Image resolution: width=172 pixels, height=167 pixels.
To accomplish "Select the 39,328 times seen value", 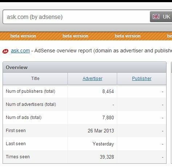I will pyautogui.click(x=107, y=157).
